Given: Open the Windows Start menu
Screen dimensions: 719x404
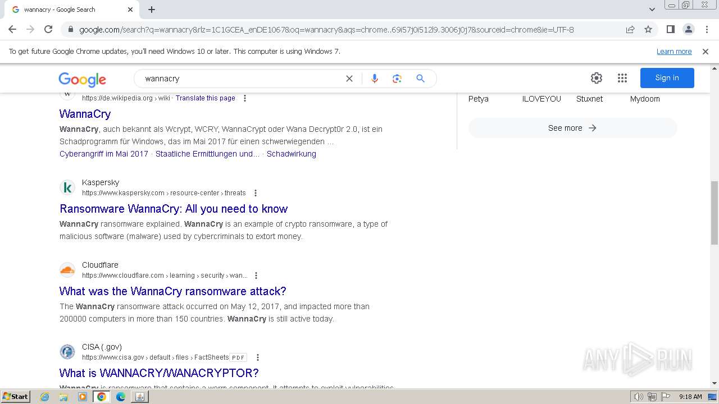Looking at the screenshot, I should point(16,396).
